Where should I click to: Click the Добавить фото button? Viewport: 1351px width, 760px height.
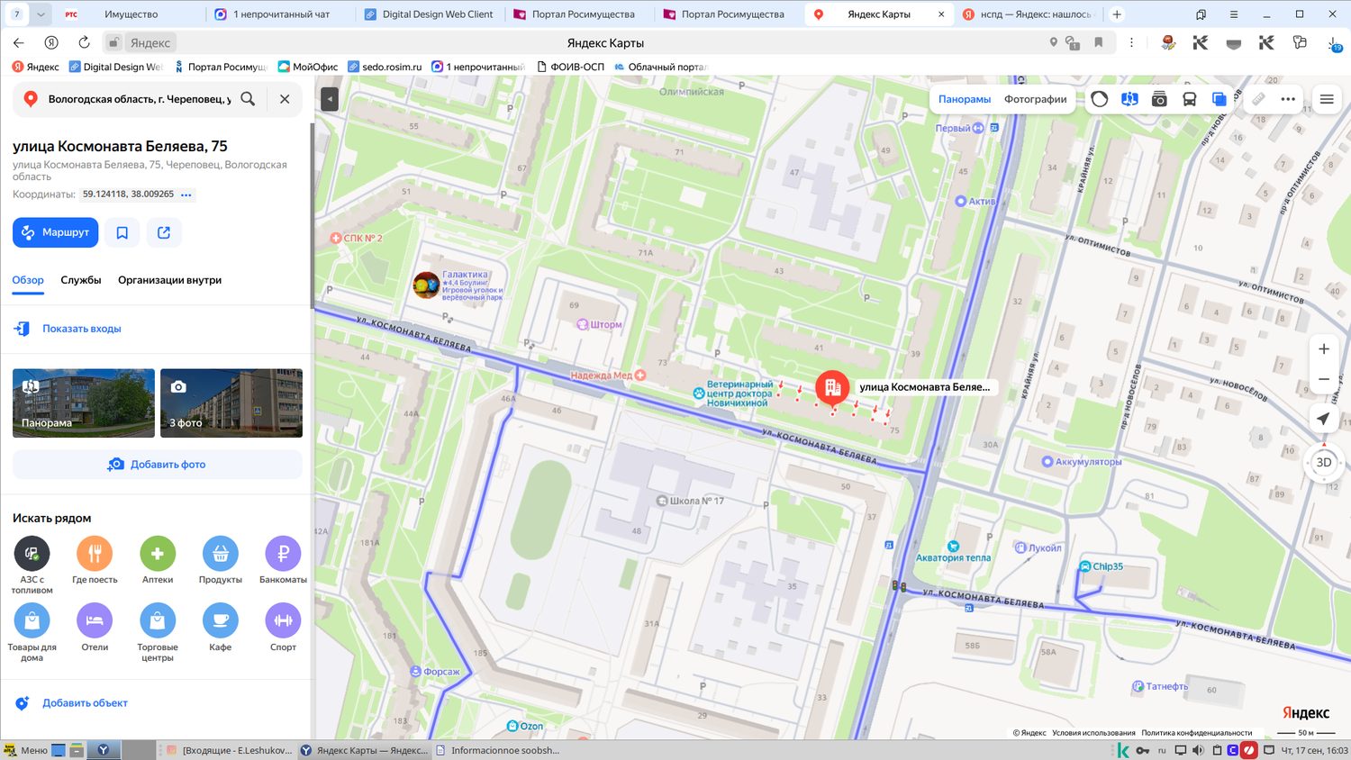pyautogui.click(x=158, y=465)
